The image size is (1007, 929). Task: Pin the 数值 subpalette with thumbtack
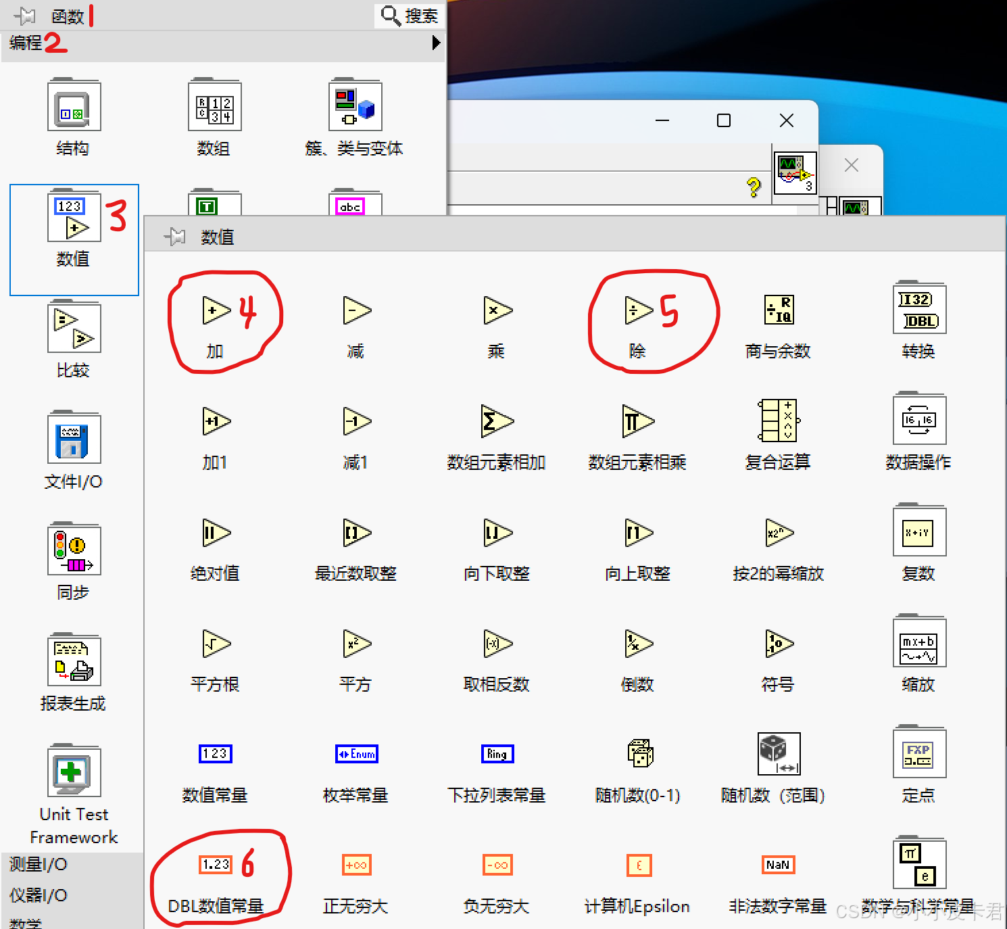174,237
